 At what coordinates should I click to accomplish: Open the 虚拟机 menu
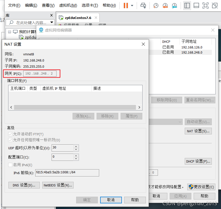(68, 5)
